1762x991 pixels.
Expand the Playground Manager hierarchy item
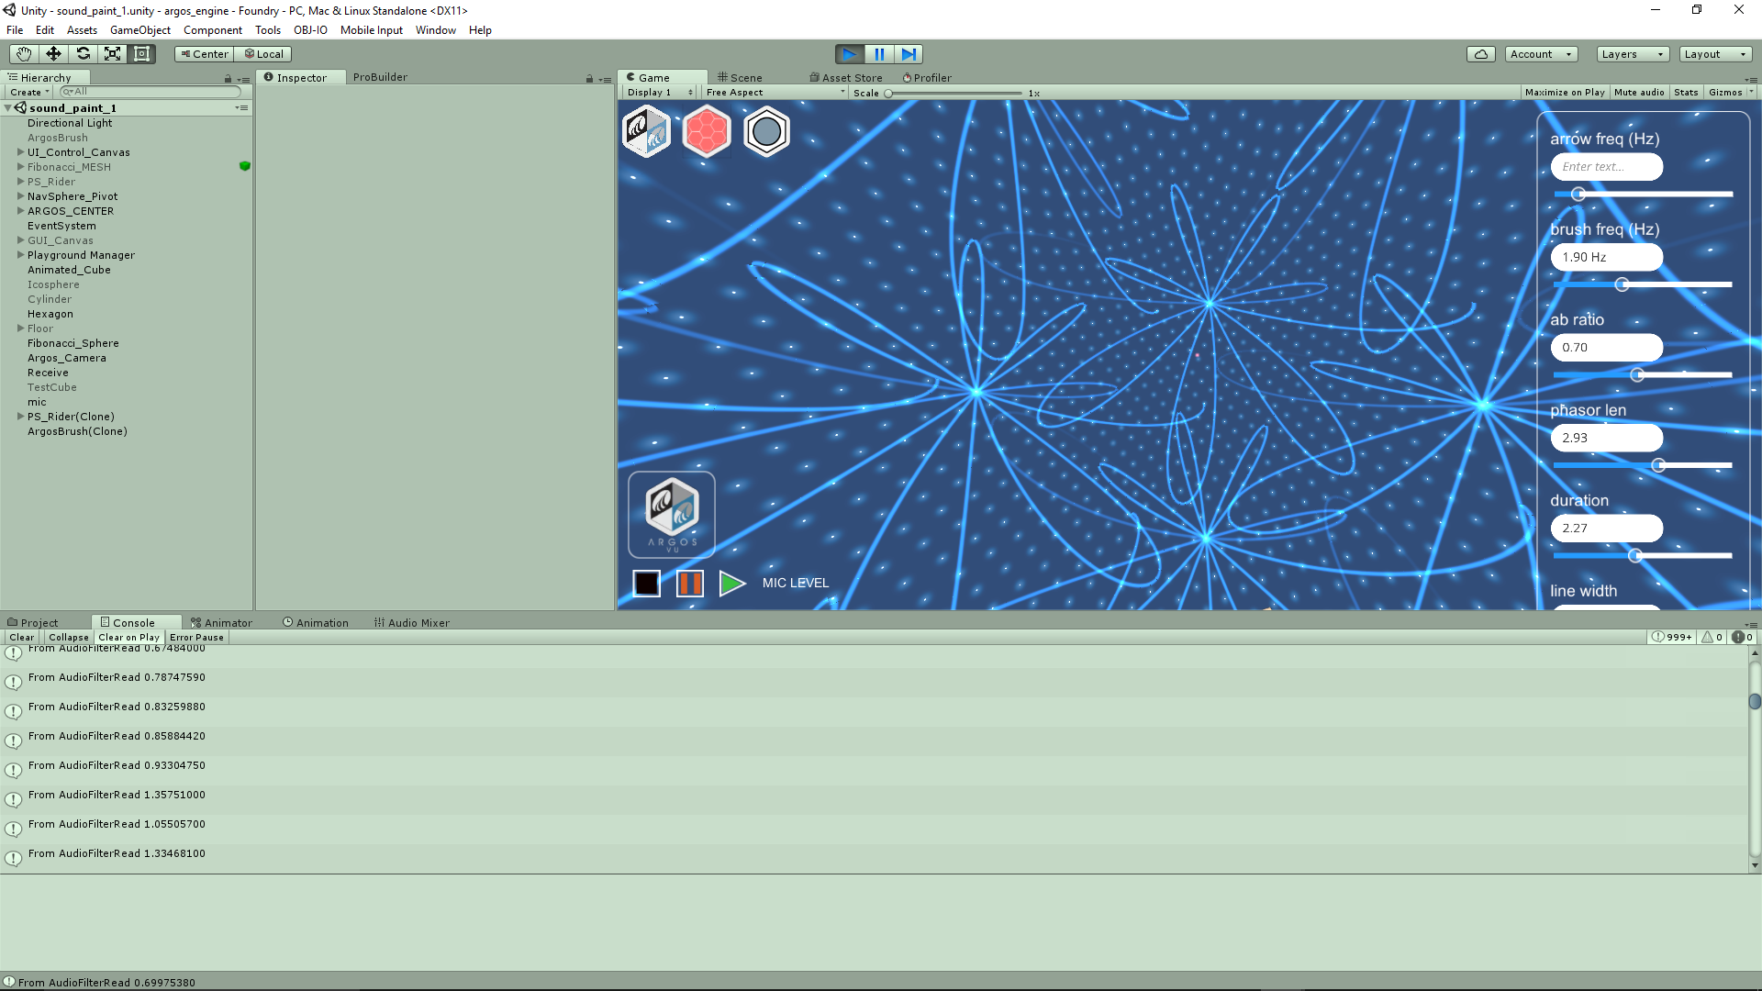click(x=20, y=255)
